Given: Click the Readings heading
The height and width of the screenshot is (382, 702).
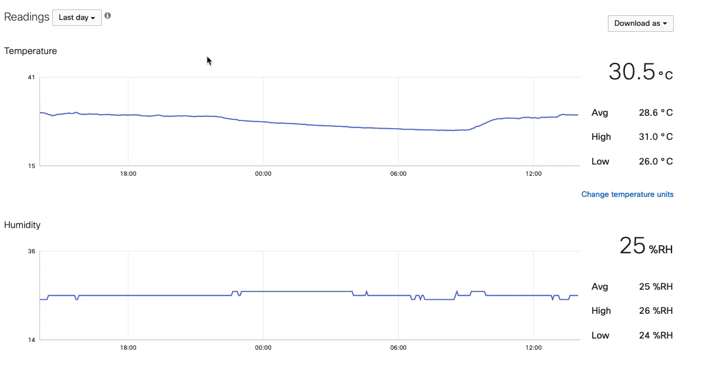Looking at the screenshot, I should coord(26,17).
